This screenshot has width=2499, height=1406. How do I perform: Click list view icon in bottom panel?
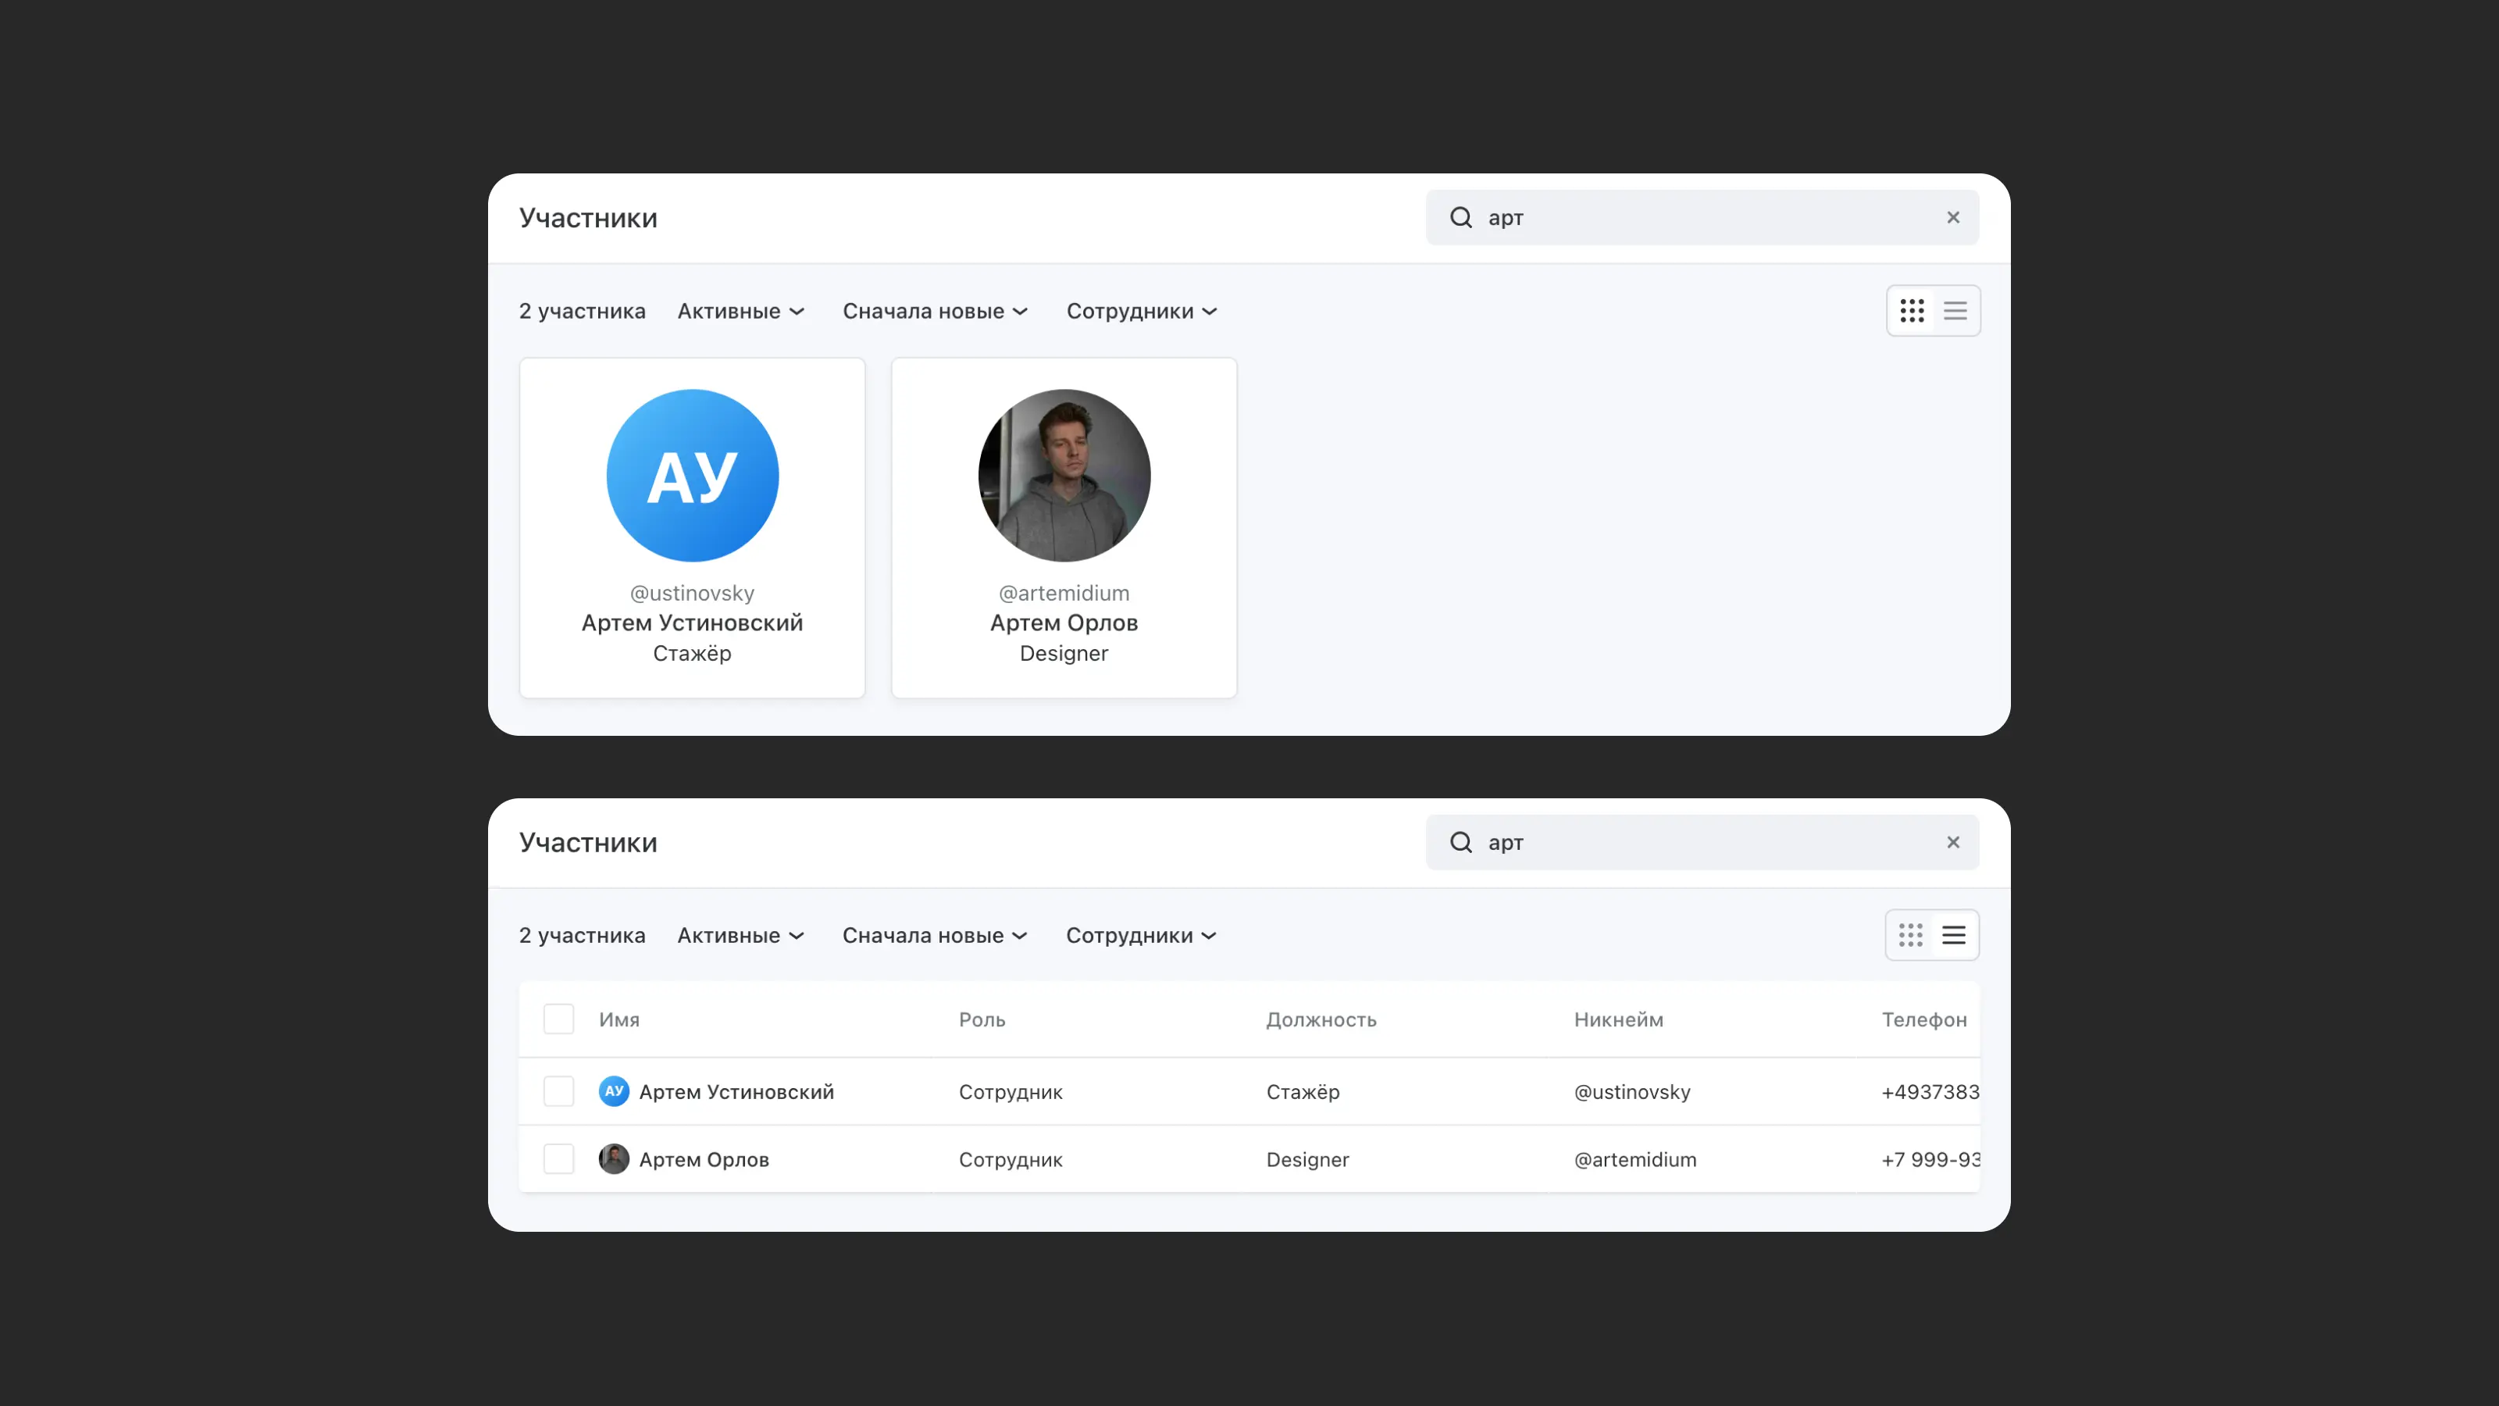[1954, 934]
